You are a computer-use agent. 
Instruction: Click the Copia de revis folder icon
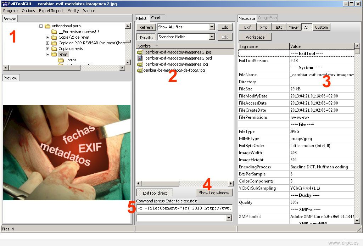tap(54, 49)
